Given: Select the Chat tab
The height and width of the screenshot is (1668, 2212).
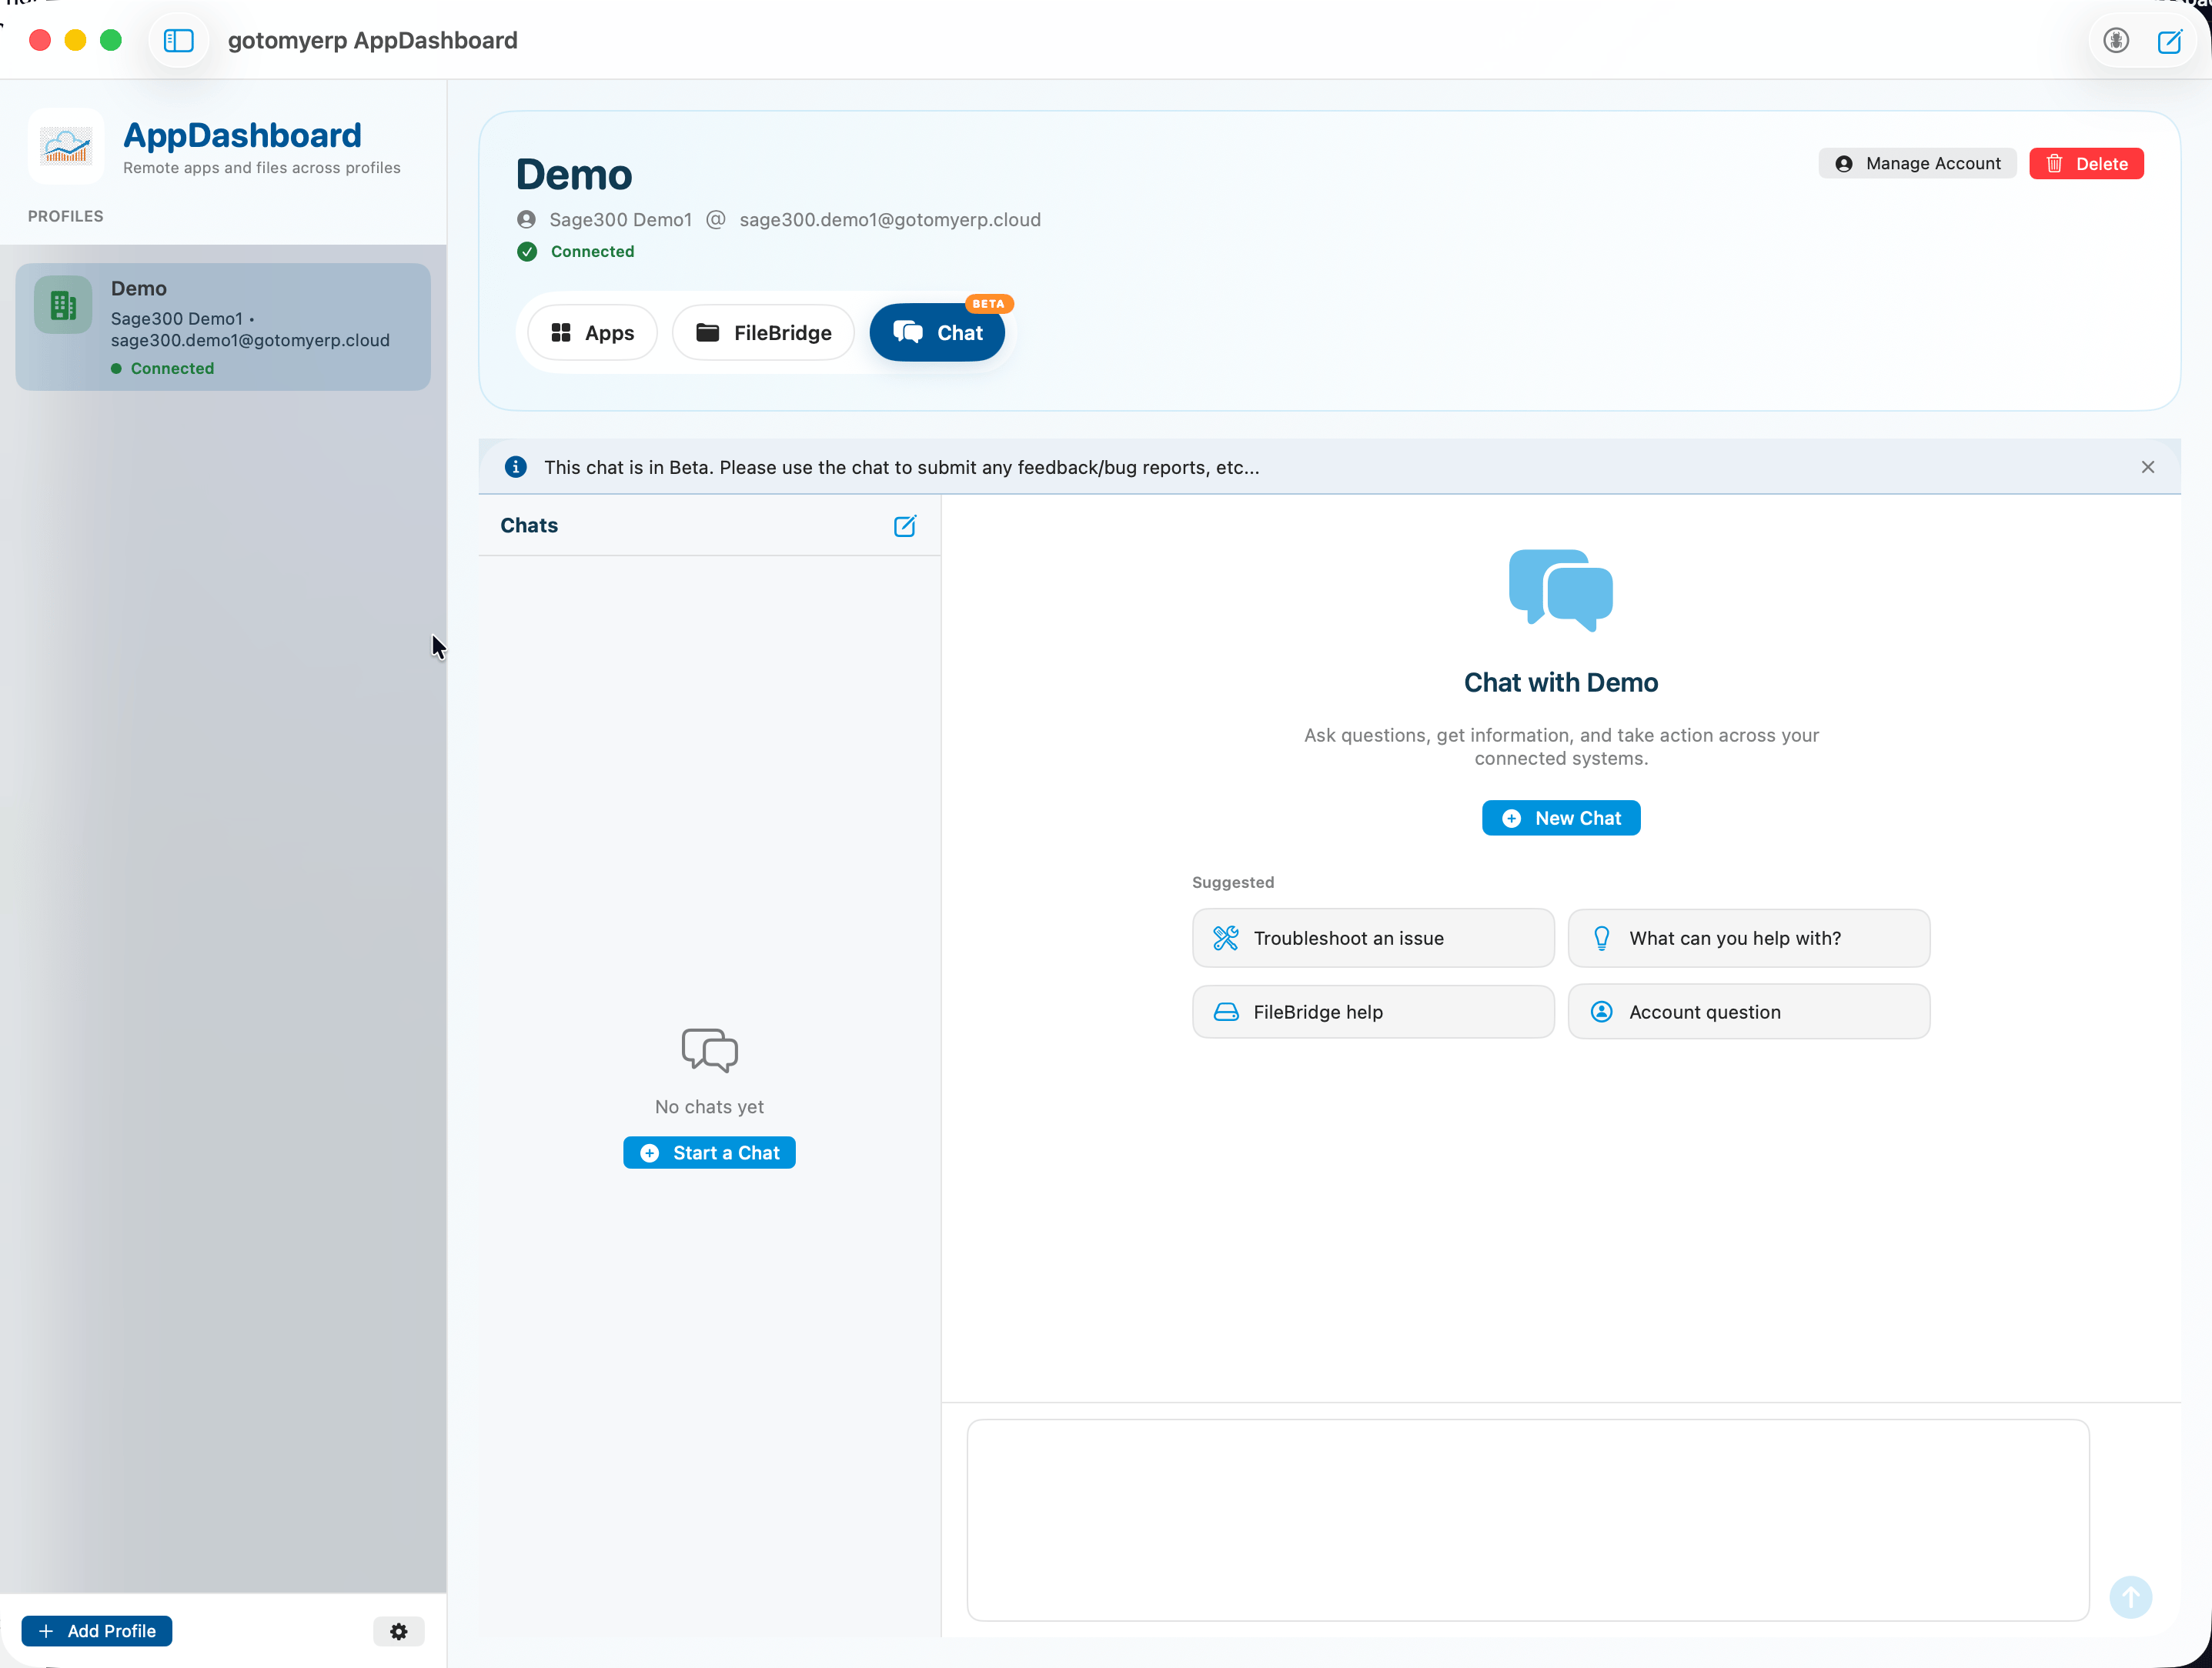Looking at the screenshot, I should 937,333.
